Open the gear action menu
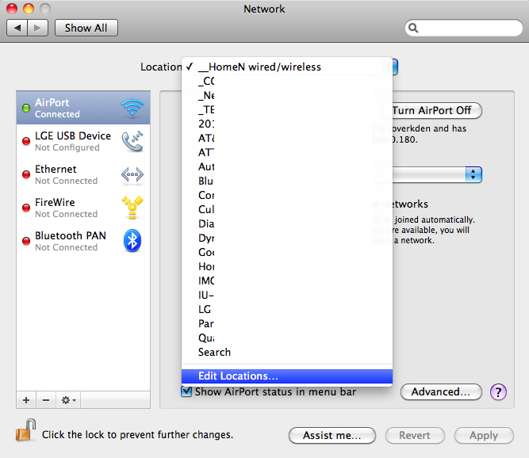This screenshot has width=529, height=458. point(68,400)
